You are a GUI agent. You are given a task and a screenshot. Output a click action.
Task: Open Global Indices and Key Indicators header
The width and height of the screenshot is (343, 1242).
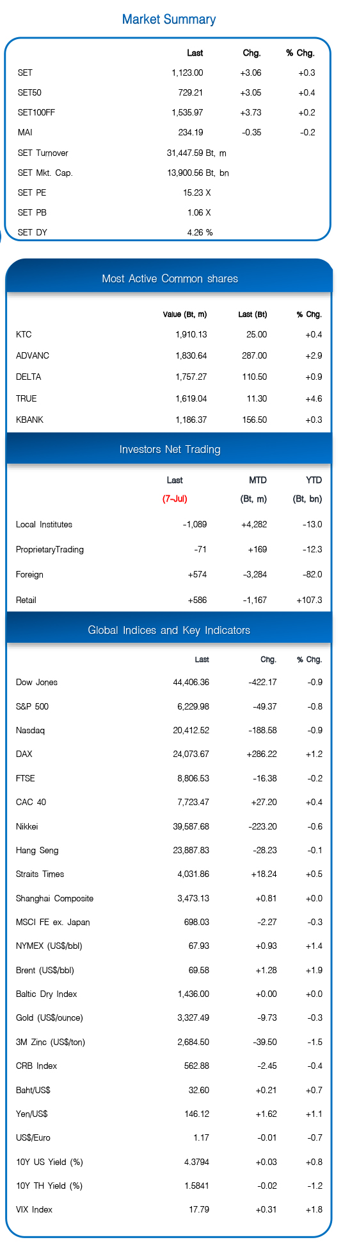pos(170,630)
